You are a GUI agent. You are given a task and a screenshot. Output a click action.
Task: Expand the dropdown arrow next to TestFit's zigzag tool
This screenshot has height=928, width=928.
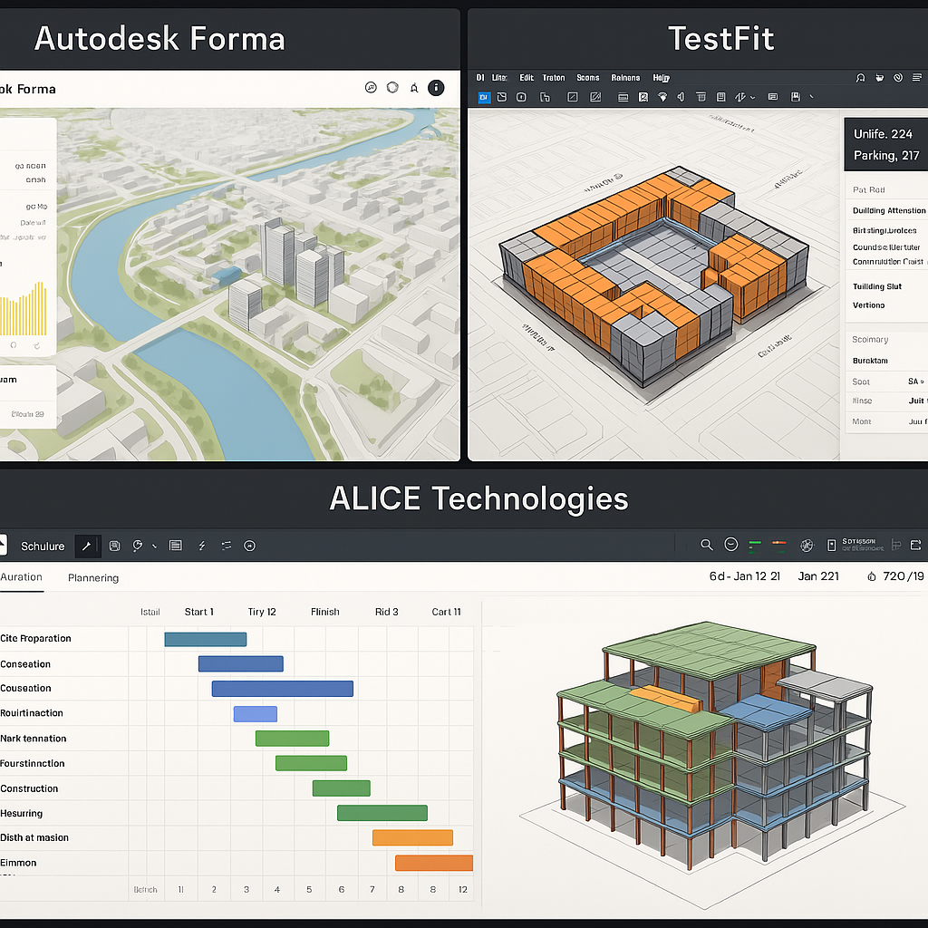coord(753,97)
